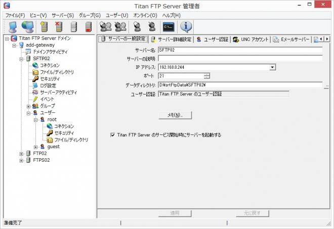Select the root user node
Screen dimensions: 334x229
pyautogui.click(x=52, y=120)
